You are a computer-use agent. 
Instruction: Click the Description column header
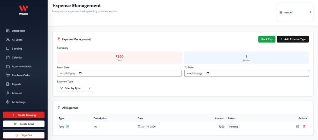100,118
